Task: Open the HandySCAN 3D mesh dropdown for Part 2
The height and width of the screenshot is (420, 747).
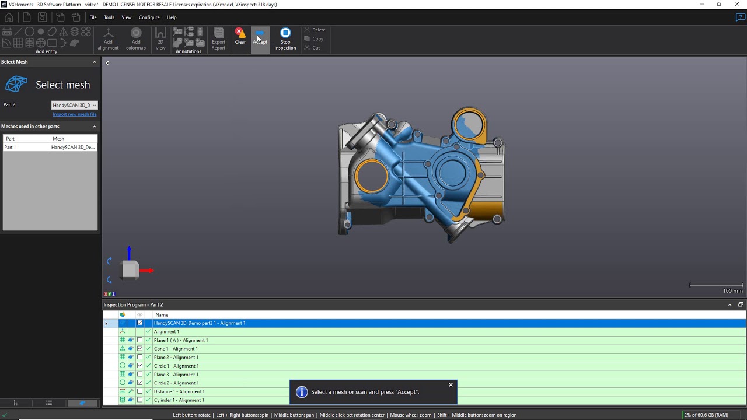Action: coord(74,105)
